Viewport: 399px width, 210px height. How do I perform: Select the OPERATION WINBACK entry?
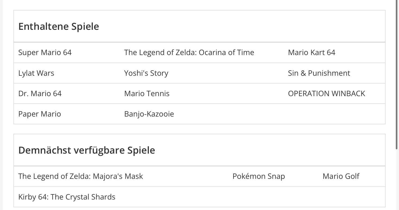coord(326,93)
